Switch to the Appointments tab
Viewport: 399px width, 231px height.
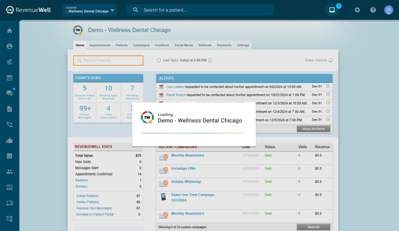(100, 45)
